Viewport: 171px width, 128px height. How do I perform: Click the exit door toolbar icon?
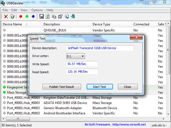point(73,16)
